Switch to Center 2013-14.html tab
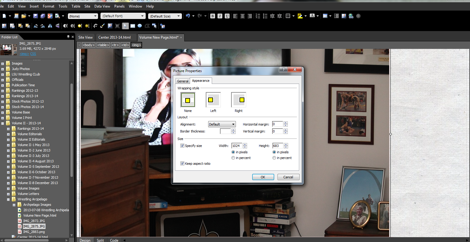This screenshot has width=470, height=242. pos(115,37)
